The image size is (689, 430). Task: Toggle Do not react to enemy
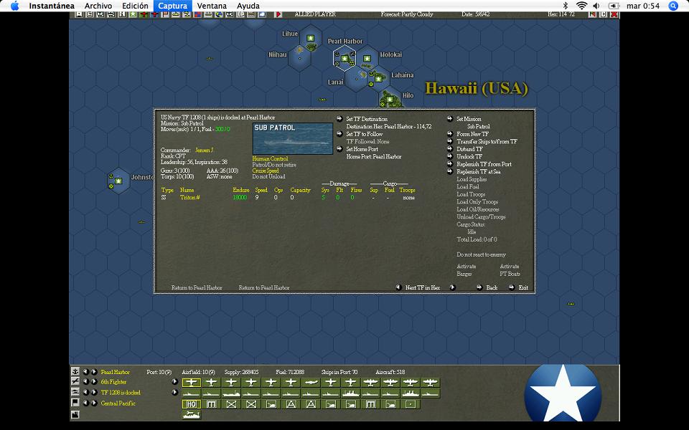click(x=481, y=254)
